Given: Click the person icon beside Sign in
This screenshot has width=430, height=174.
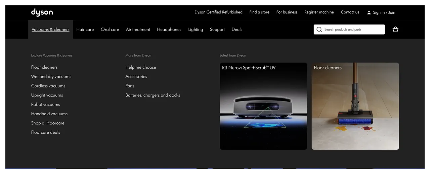Looking at the screenshot, I should pyautogui.click(x=369, y=12).
